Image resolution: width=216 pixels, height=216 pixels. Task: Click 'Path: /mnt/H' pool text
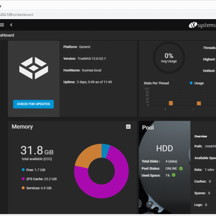click(205, 146)
